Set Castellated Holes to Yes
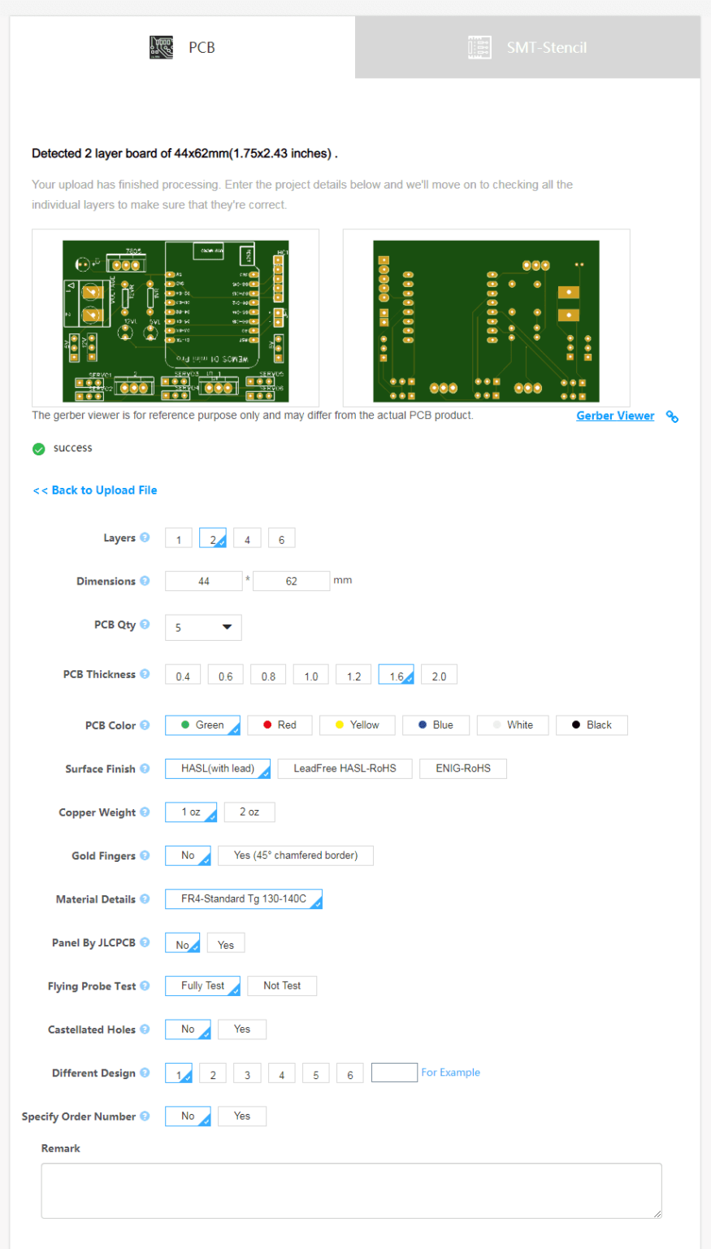The image size is (711, 1249). [x=241, y=1029]
